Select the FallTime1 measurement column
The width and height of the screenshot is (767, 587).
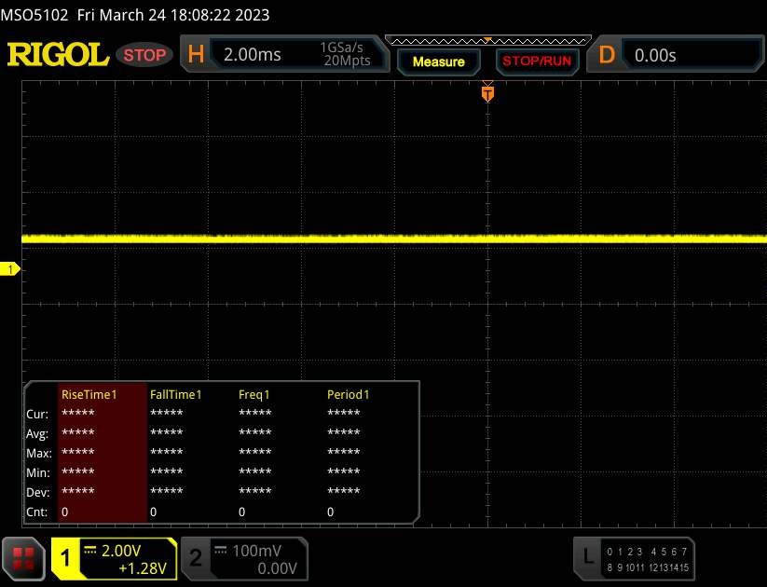pyautogui.click(x=191, y=452)
